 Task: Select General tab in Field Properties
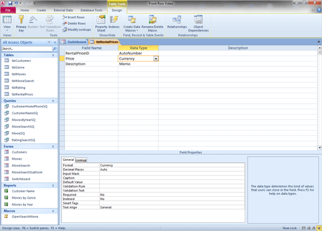tap(68, 160)
